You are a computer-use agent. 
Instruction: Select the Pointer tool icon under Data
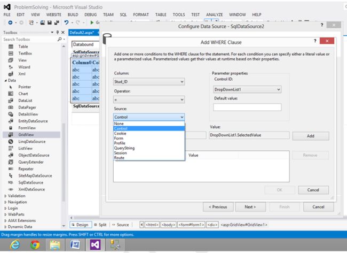tap(11, 87)
